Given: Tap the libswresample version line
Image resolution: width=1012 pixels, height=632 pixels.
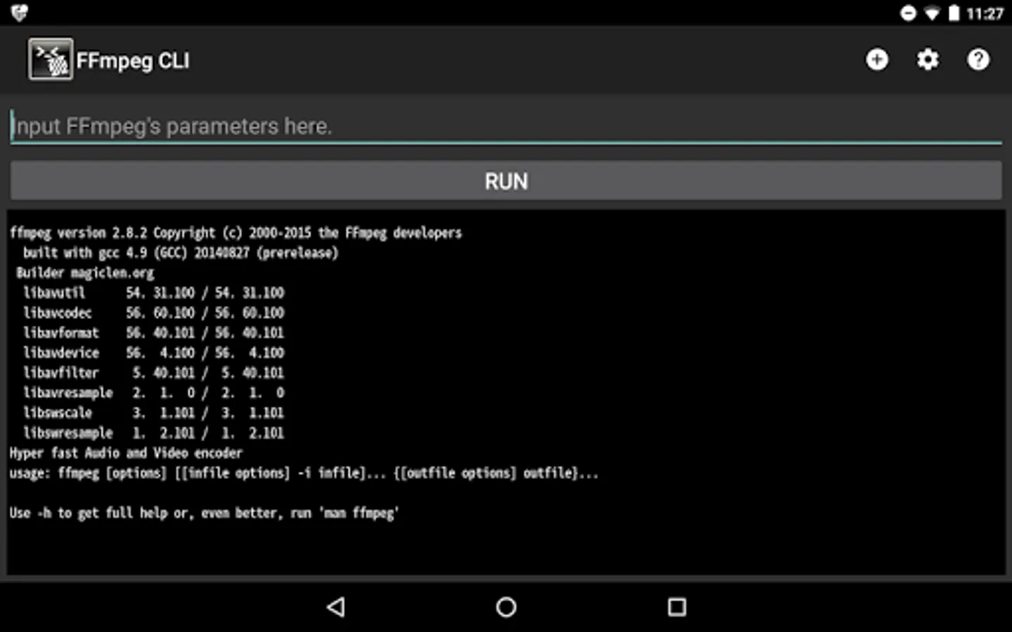Looking at the screenshot, I should click(154, 433).
